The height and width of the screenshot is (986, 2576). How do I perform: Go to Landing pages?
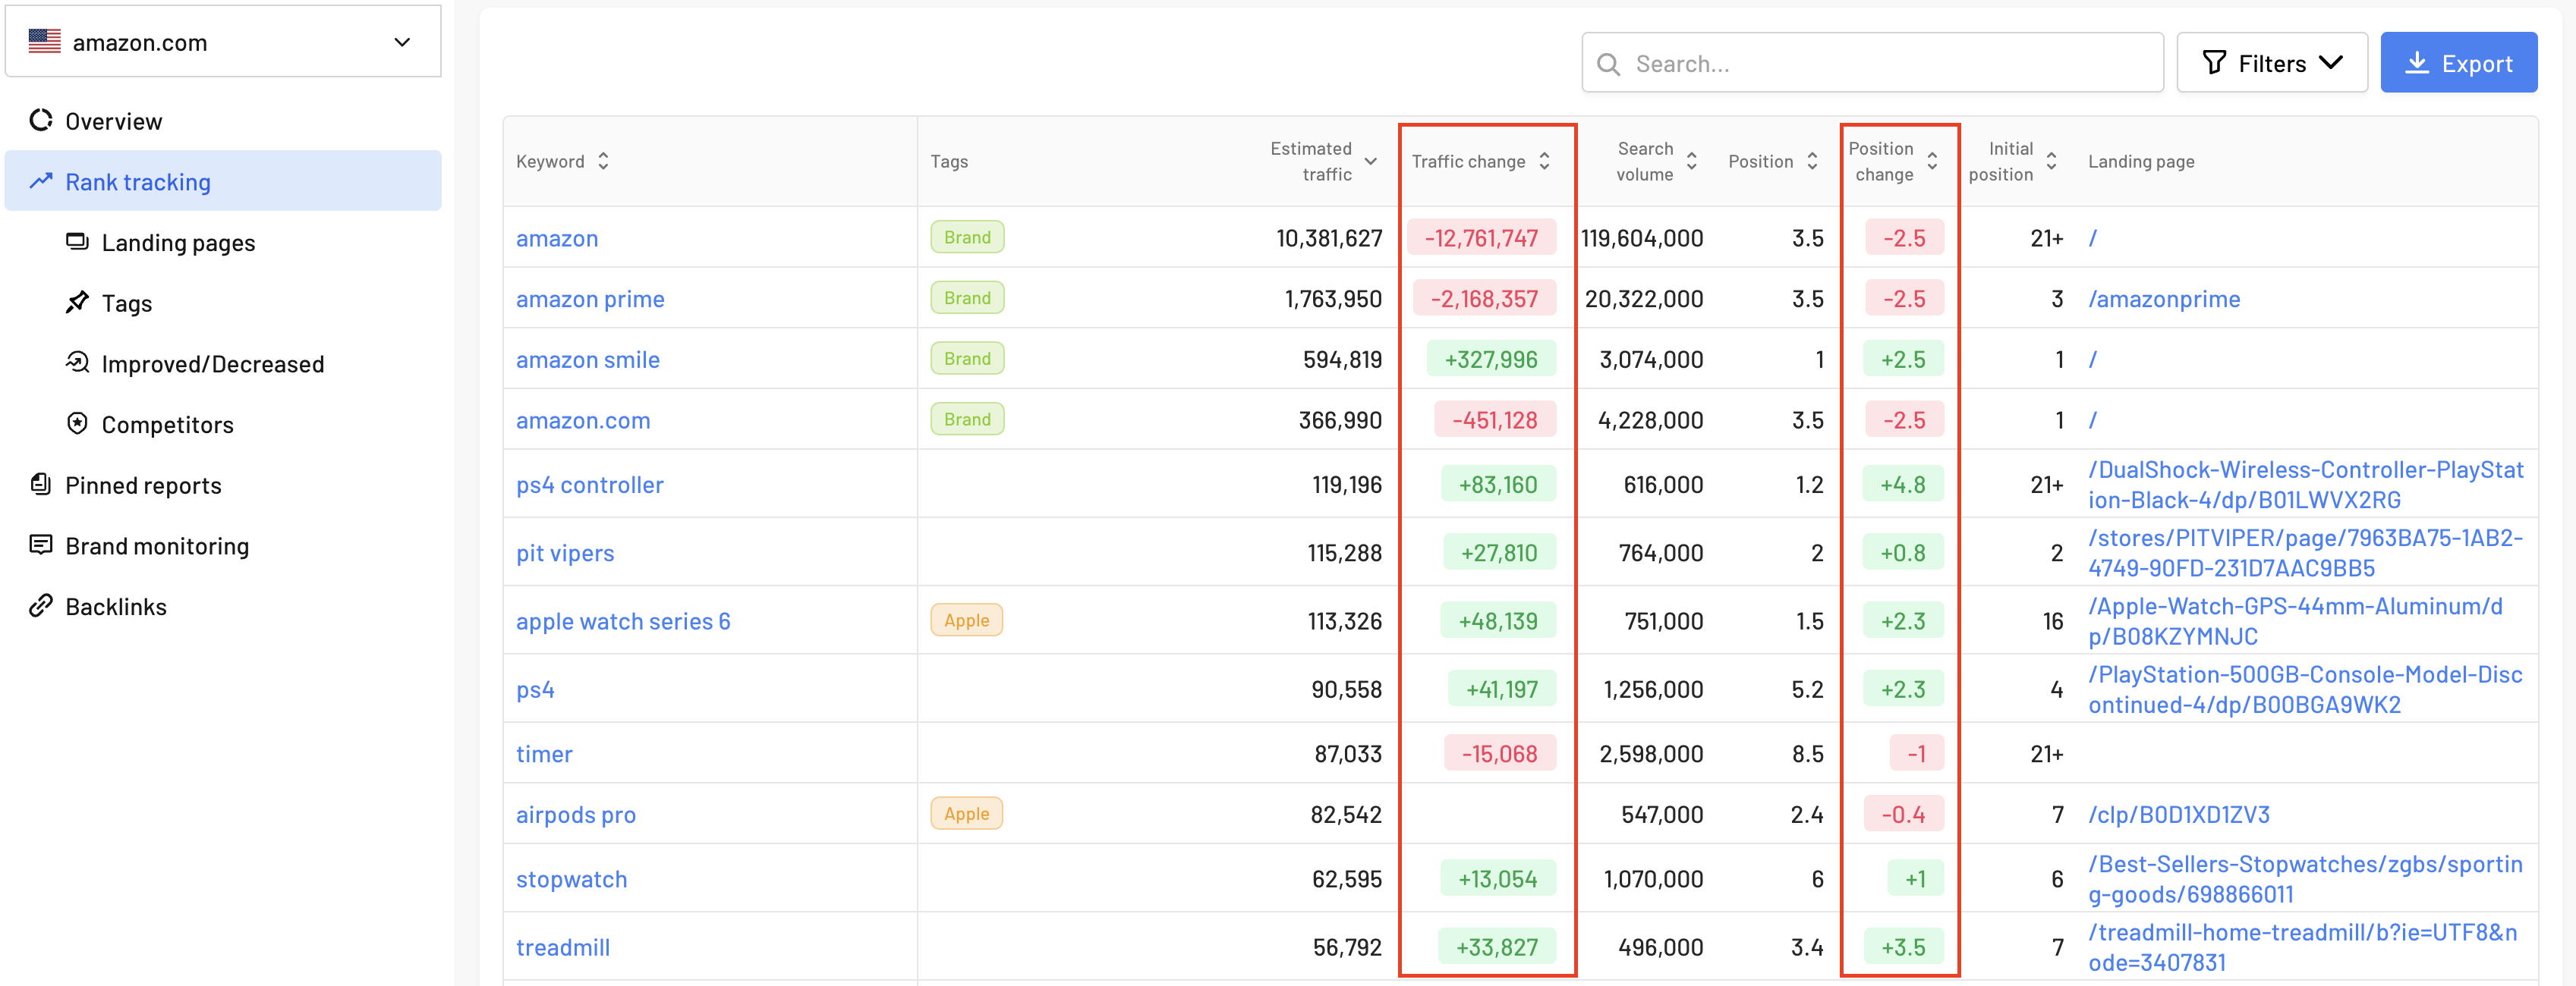[178, 243]
